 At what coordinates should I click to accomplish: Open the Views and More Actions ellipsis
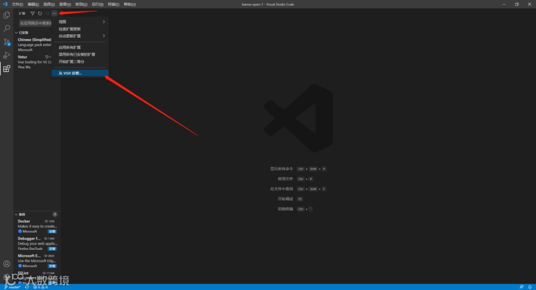55,13
